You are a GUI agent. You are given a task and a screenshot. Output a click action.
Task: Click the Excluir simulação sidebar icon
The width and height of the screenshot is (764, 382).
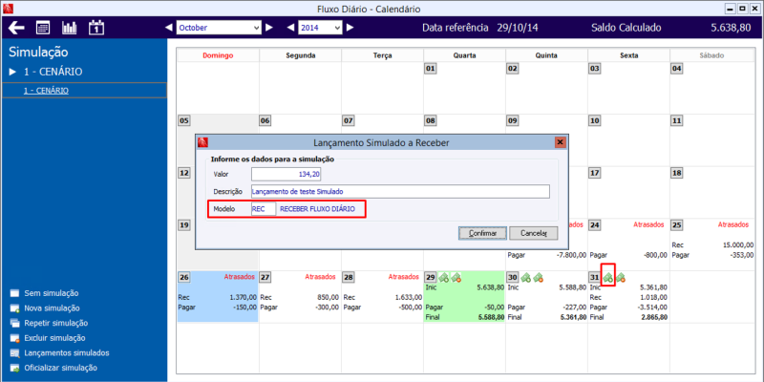click(14, 338)
